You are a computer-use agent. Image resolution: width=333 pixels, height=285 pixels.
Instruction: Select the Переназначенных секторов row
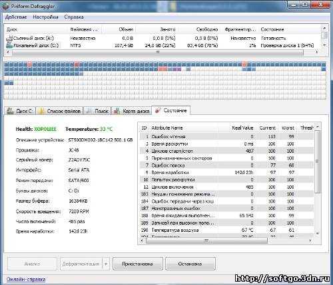point(226,158)
